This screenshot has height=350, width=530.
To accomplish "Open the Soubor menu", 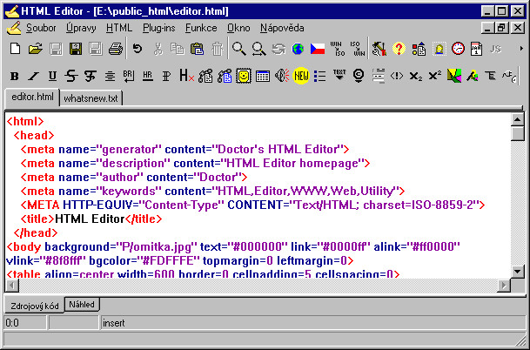I will (x=41, y=28).
